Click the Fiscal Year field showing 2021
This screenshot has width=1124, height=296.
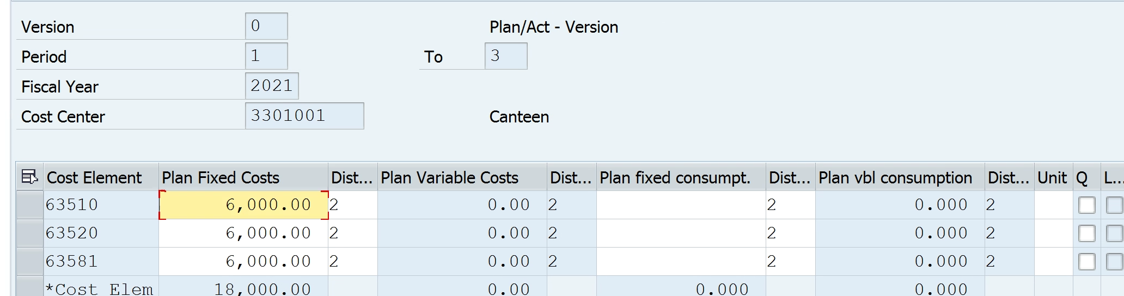271,86
